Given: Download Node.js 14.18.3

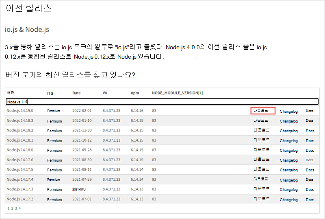Looking at the screenshot, I should pyautogui.click(x=261, y=120).
